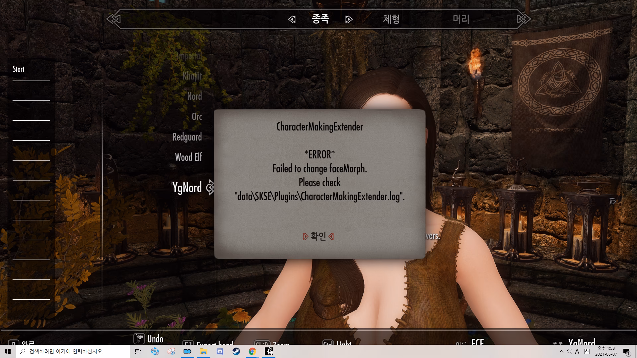Open File Explorer from the taskbar
Image resolution: width=637 pixels, height=358 pixels.
[x=203, y=351]
